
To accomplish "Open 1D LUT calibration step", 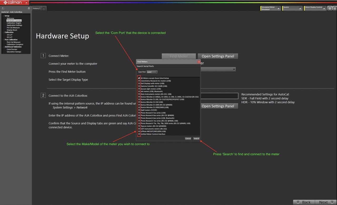I will point(9,35).
